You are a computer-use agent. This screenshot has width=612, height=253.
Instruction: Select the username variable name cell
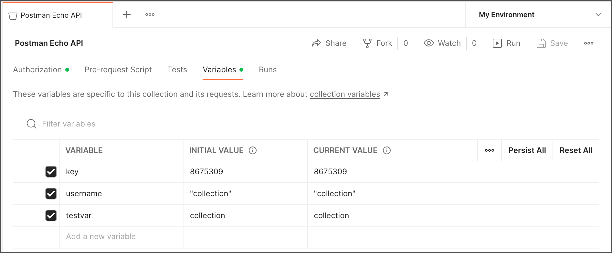point(122,194)
